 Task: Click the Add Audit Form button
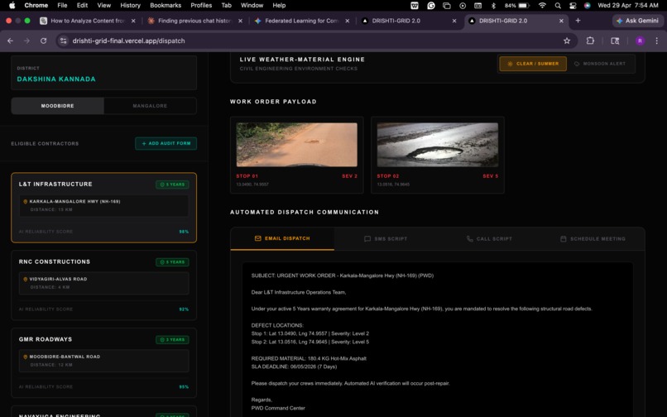tap(166, 143)
